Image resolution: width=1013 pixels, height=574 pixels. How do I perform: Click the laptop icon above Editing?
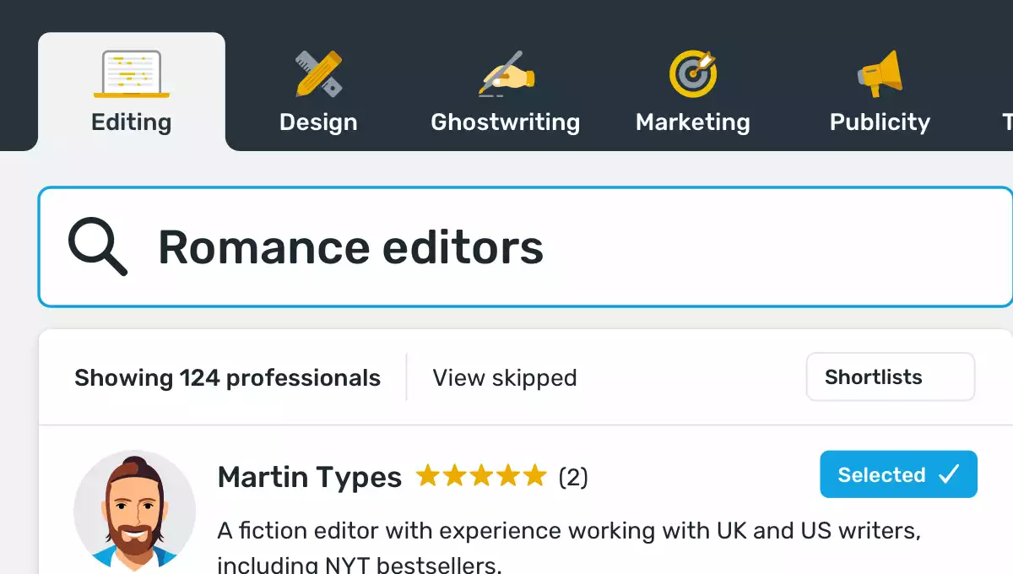pyautogui.click(x=132, y=73)
